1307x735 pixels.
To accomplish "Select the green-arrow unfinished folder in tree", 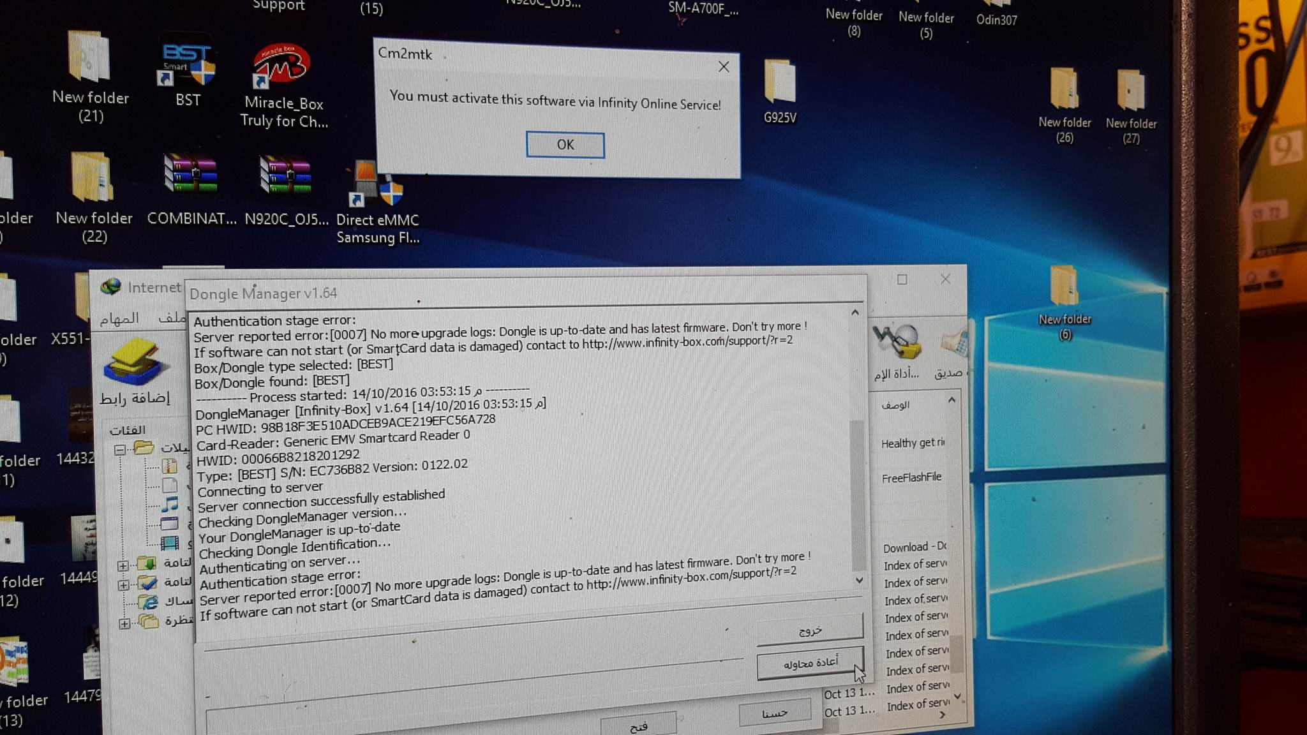I will [x=147, y=563].
